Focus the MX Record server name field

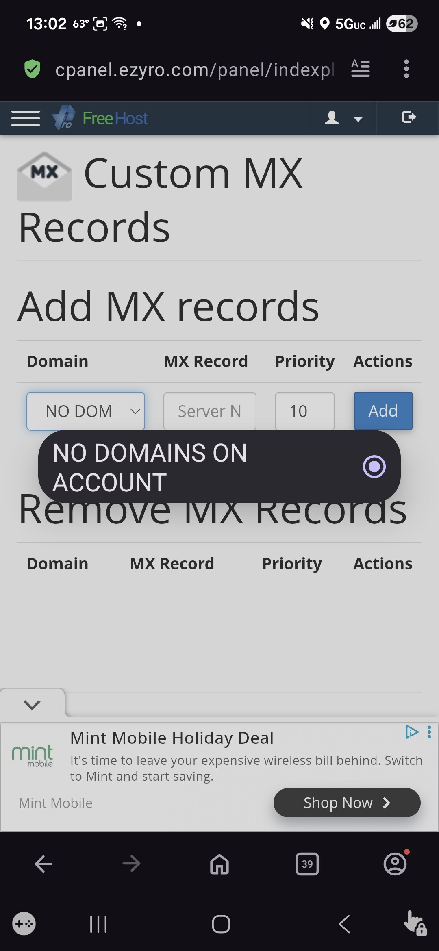click(210, 411)
